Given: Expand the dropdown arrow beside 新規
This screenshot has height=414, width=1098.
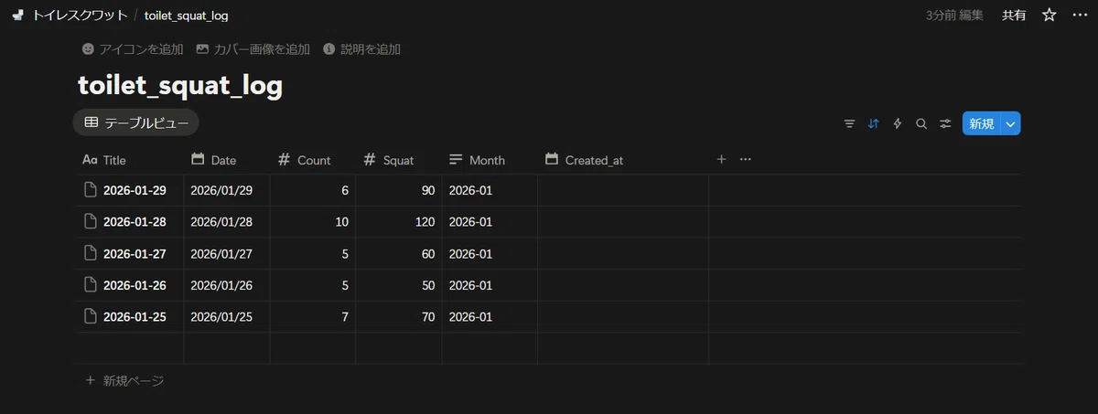Looking at the screenshot, I should [1011, 123].
